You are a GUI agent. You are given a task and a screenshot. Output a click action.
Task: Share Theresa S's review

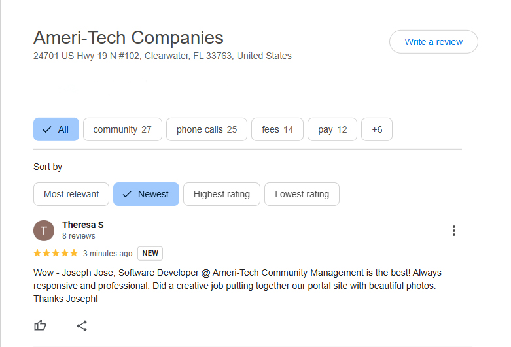point(82,325)
